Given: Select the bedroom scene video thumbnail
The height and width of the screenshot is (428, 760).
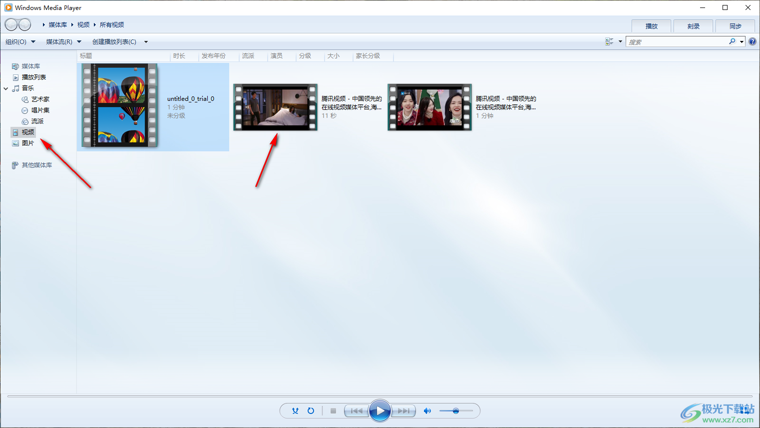Looking at the screenshot, I should [x=275, y=107].
